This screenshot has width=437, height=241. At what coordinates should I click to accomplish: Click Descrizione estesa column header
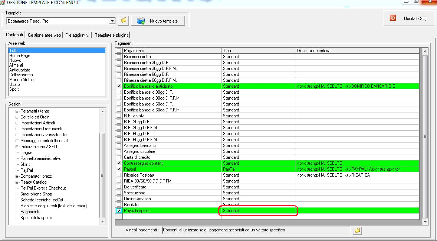point(357,51)
